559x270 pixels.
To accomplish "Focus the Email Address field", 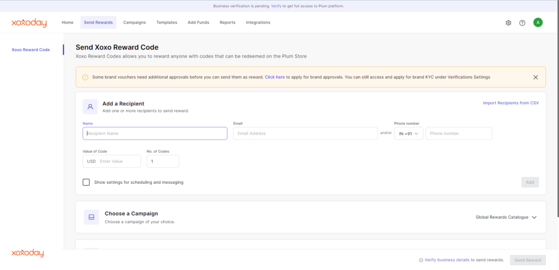I will (305, 134).
